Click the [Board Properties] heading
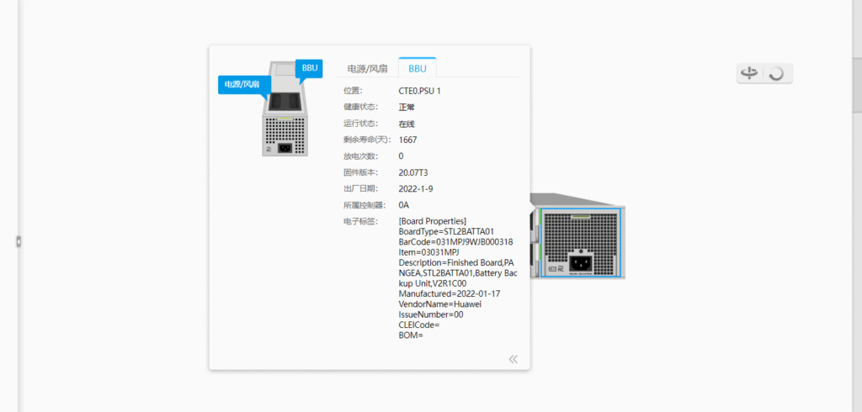 click(x=433, y=221)
